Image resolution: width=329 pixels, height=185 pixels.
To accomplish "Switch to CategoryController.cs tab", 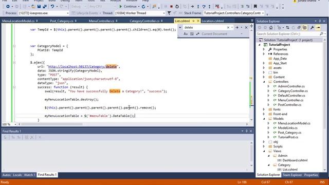I will click(144, 21).
